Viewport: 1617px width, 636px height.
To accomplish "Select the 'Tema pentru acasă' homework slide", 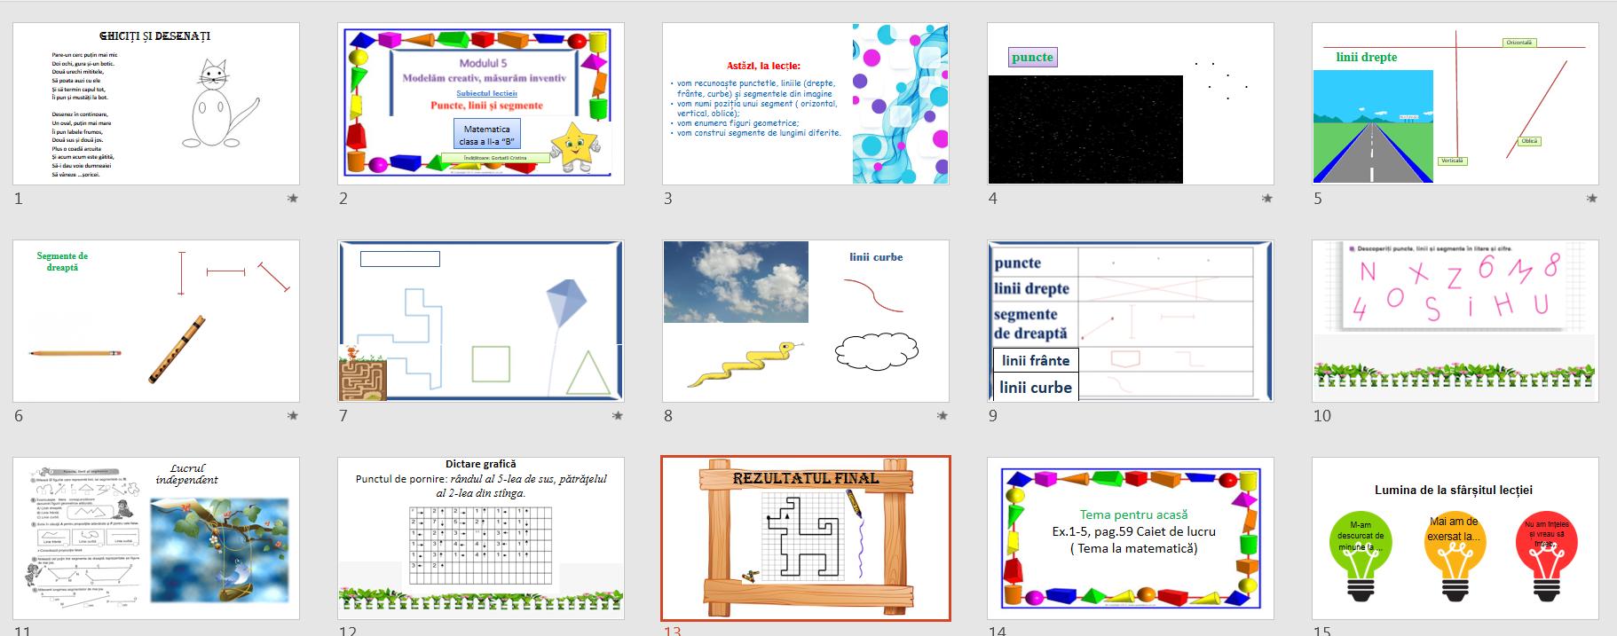I will coord(1131,538).
